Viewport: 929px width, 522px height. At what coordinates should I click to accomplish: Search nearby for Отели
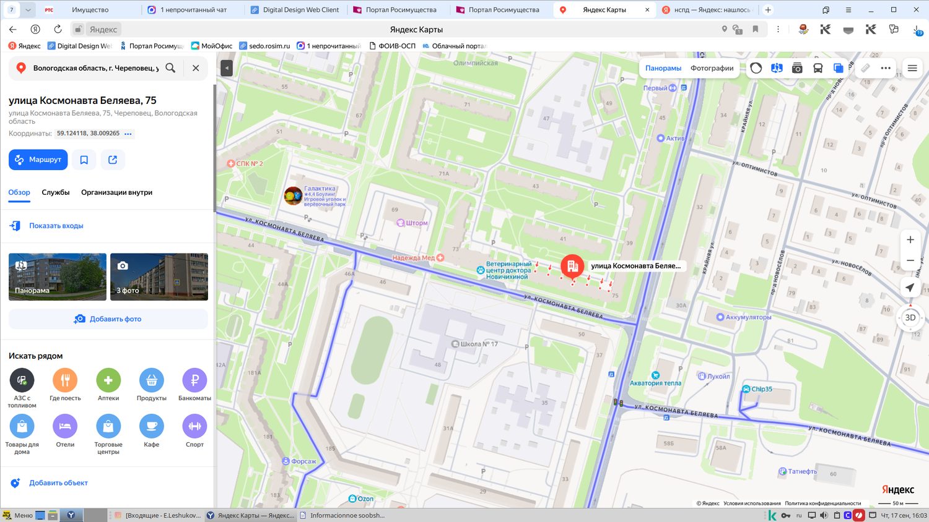[x=65, y=426]
